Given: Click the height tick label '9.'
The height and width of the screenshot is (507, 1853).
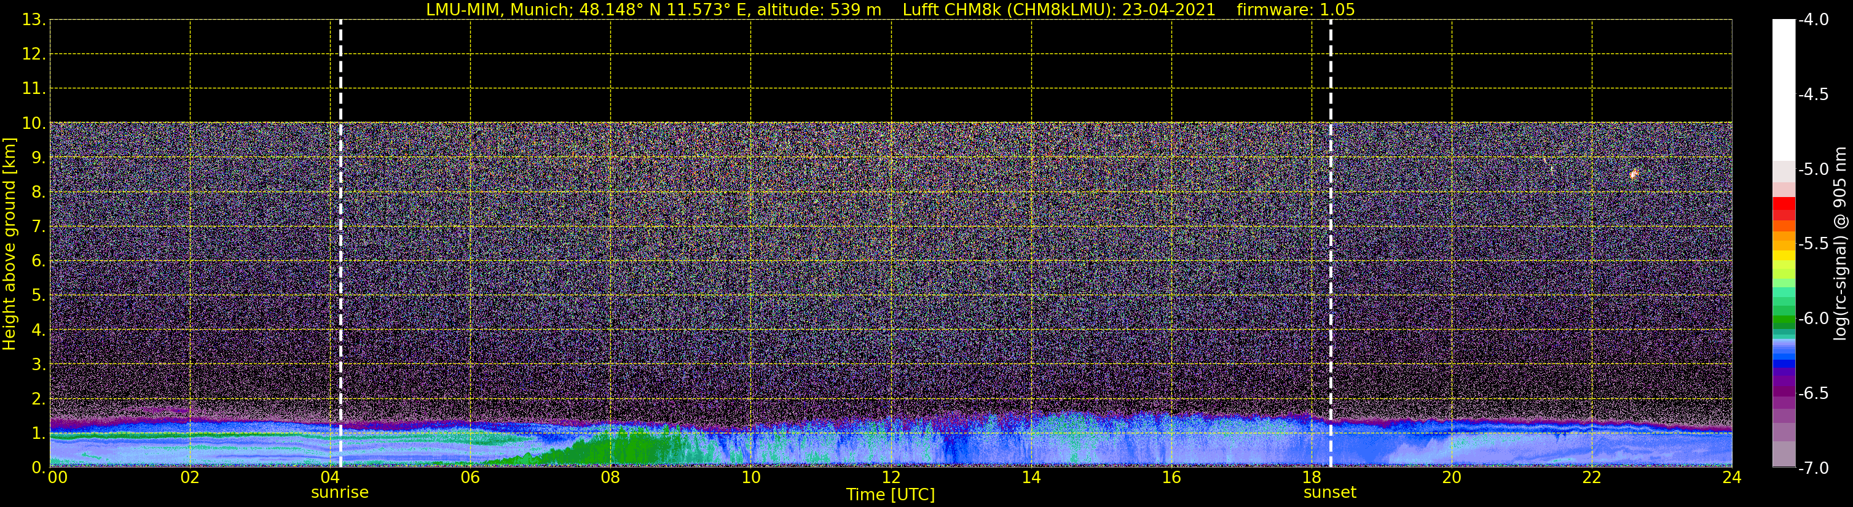Looking at the screenshot, I should click(38, 158).
